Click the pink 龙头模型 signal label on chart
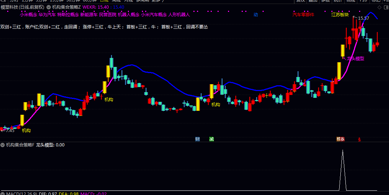 click(x=355, y=59)
